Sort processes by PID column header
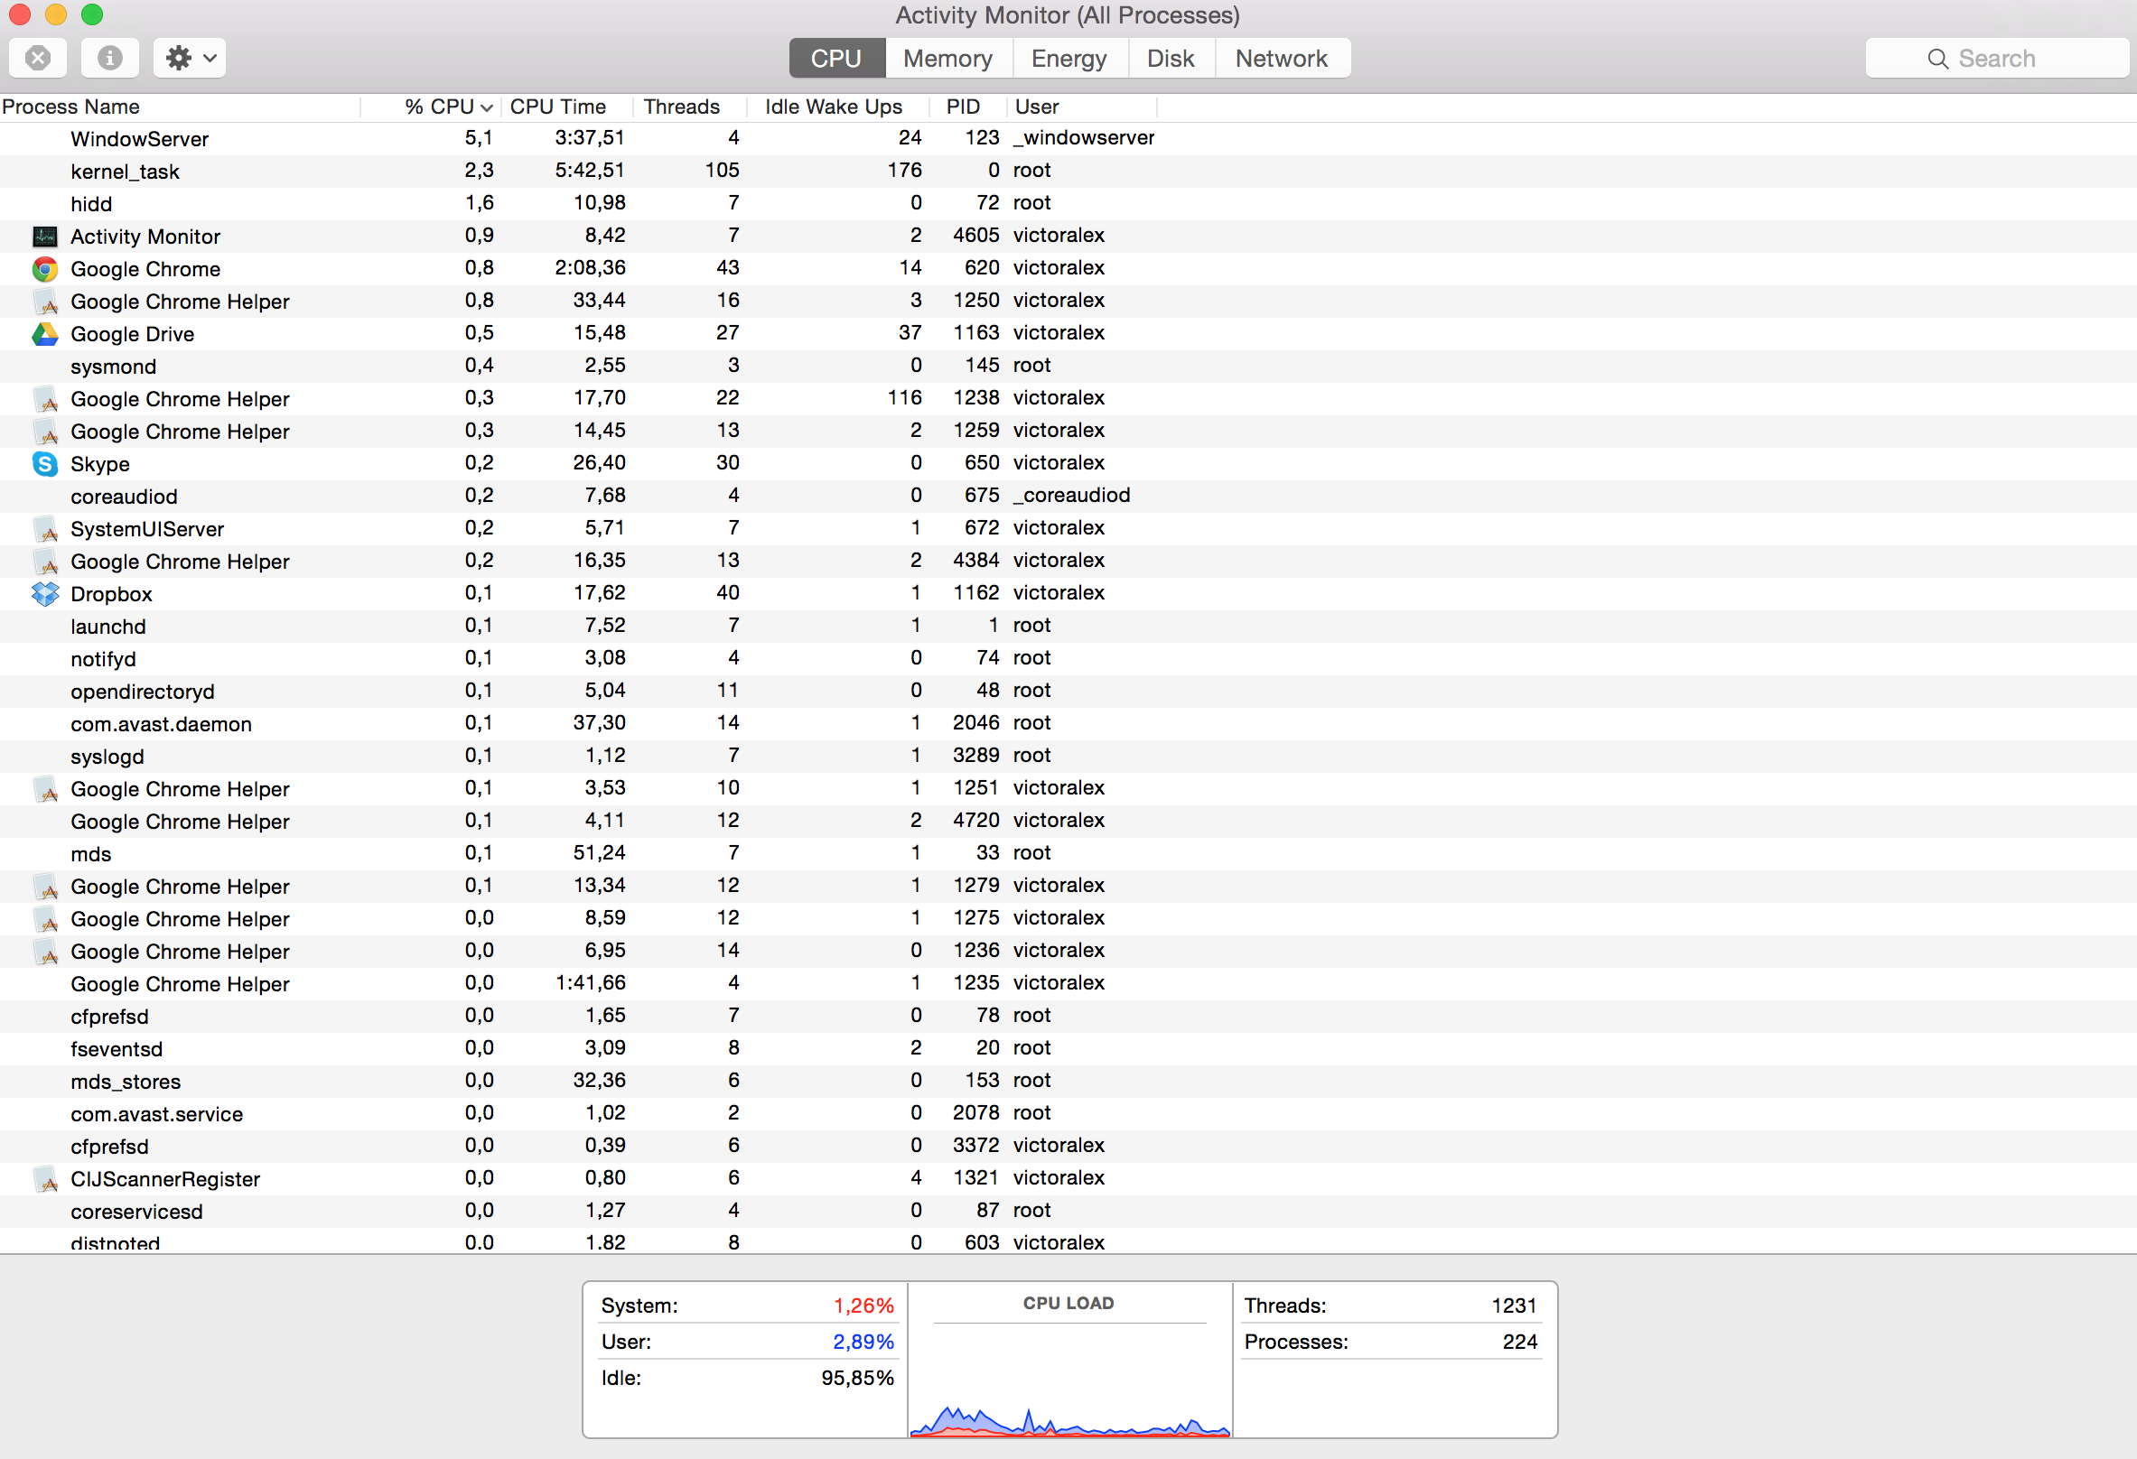Viewport: 2137px width, 1459px height. pyautogui.click(x=963, y=107)
